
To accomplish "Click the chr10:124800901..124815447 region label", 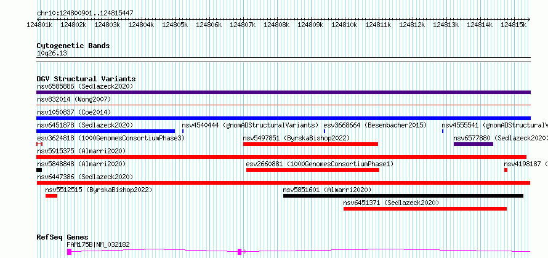I will [x=85, y=14].
